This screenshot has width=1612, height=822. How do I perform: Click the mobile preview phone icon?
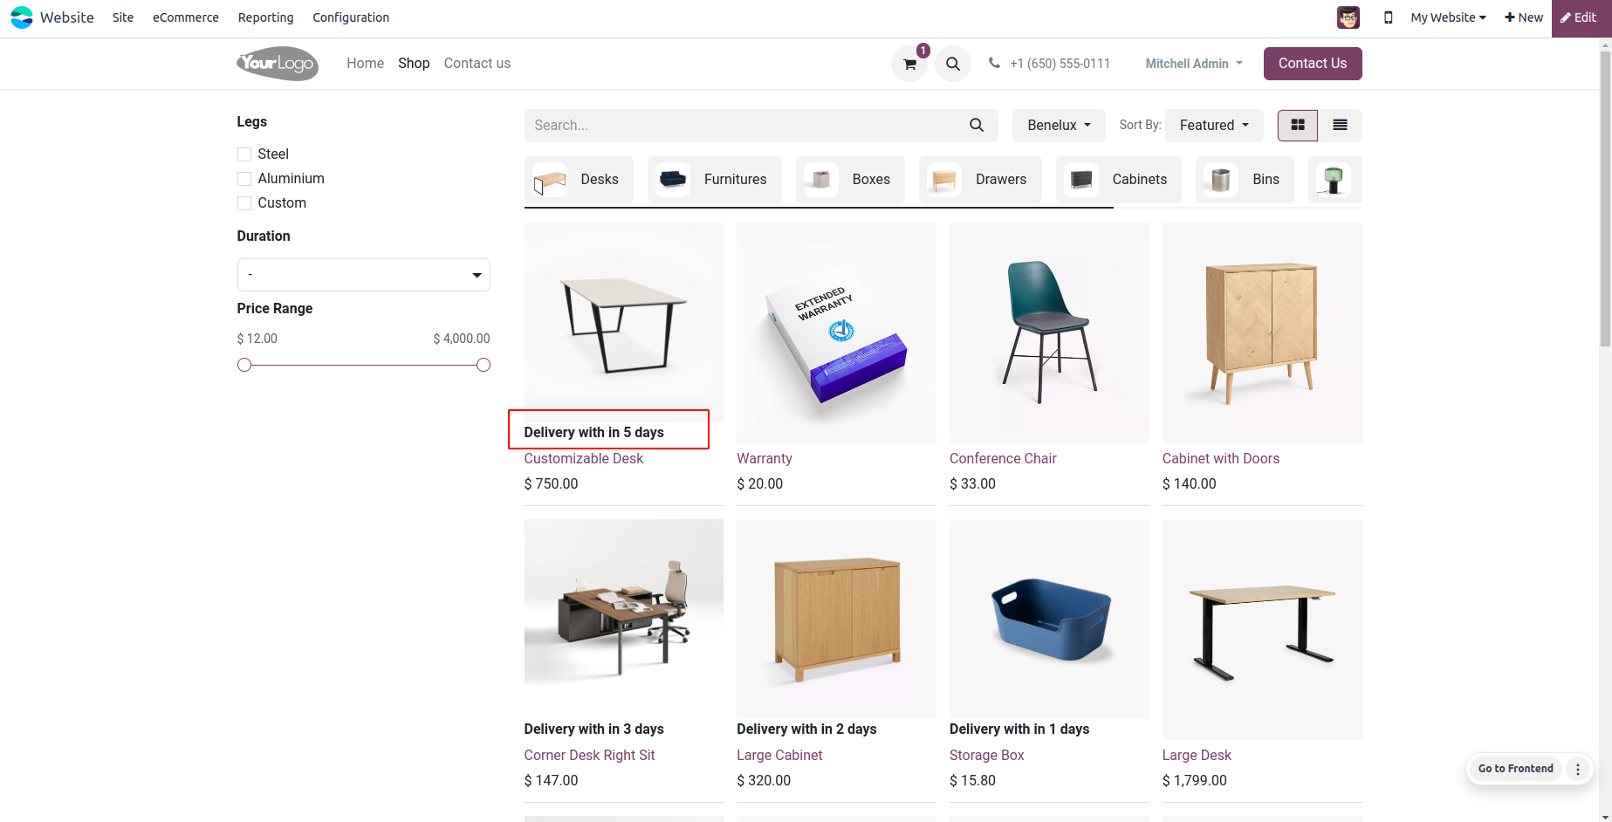click(x=1388, y=17)
